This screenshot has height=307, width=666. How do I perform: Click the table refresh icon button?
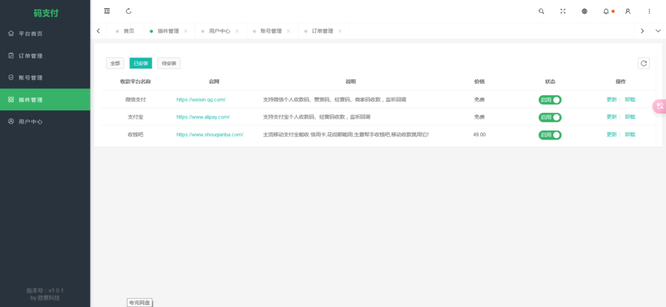pyautogui.click(x=643, y=63)
